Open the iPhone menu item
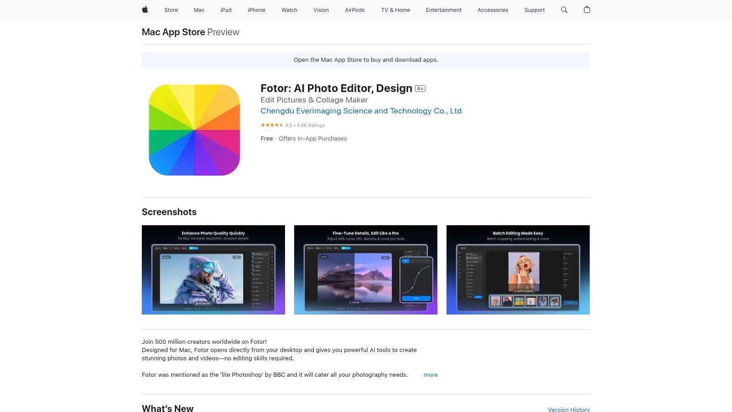Viewport: 732px width, 412px height. [257, 10]
